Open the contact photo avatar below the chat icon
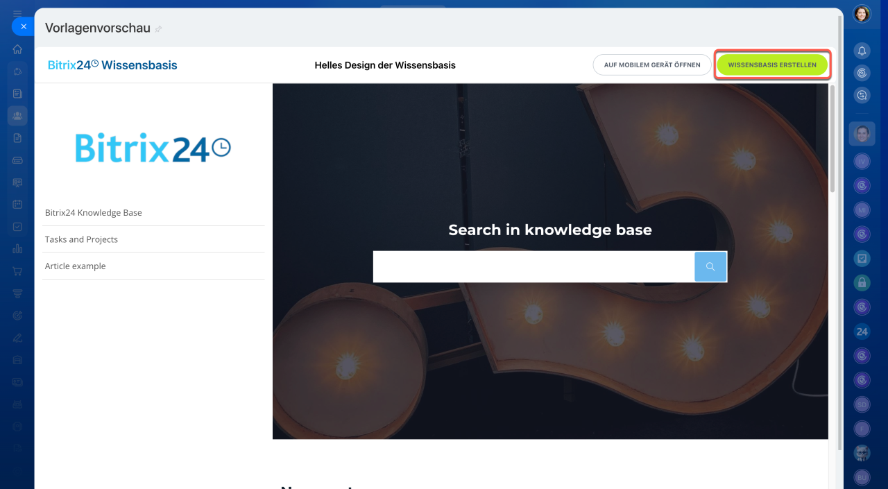The width and height of the screenshot is (888, 489). (x=862, y=133)
